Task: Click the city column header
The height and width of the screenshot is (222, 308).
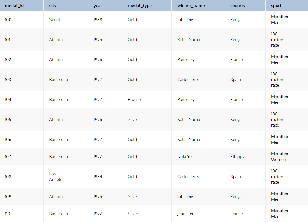Action: [53, 6]
